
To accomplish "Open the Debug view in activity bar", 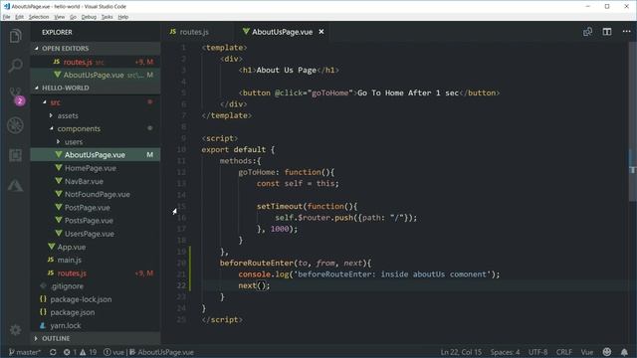I will point(16,125).
